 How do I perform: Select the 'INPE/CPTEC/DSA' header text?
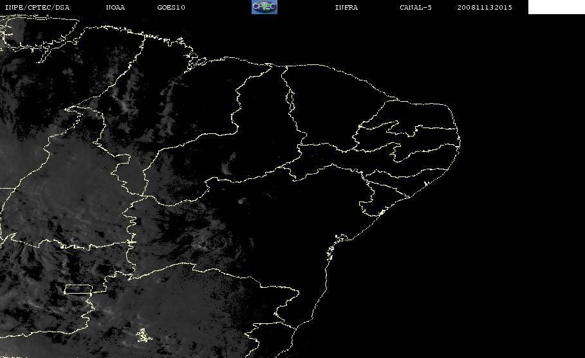(37, 7)
